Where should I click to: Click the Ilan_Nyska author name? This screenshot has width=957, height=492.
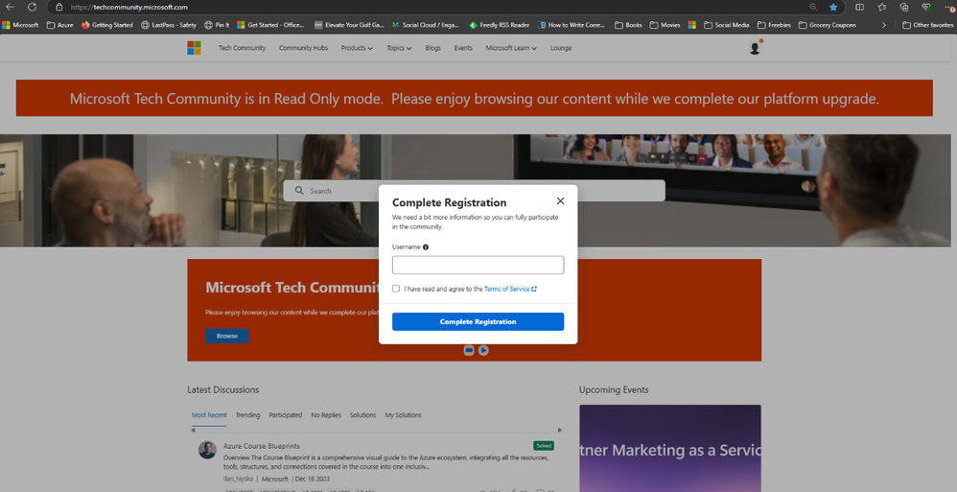click(x=238, y=480)
